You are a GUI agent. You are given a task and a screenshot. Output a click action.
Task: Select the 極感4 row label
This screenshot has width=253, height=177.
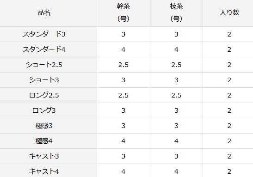pos(44,141)
